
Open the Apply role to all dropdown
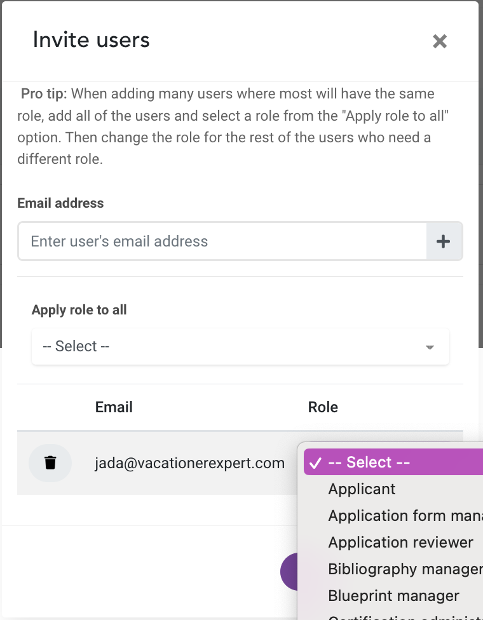point(240,346)
